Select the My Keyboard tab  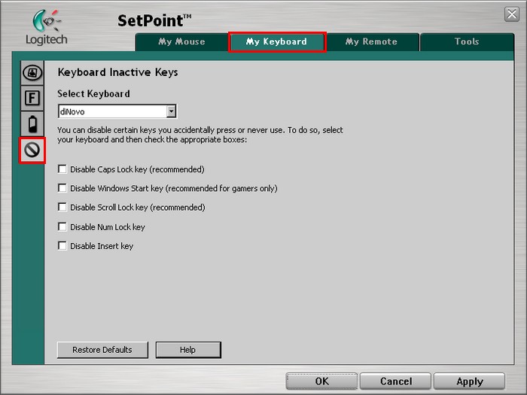point(276,42)
